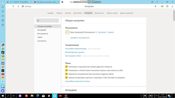Screen dimensions: 175x98
Task: Switch to the Пароли и карты tab
Action: tap(112, 13)
